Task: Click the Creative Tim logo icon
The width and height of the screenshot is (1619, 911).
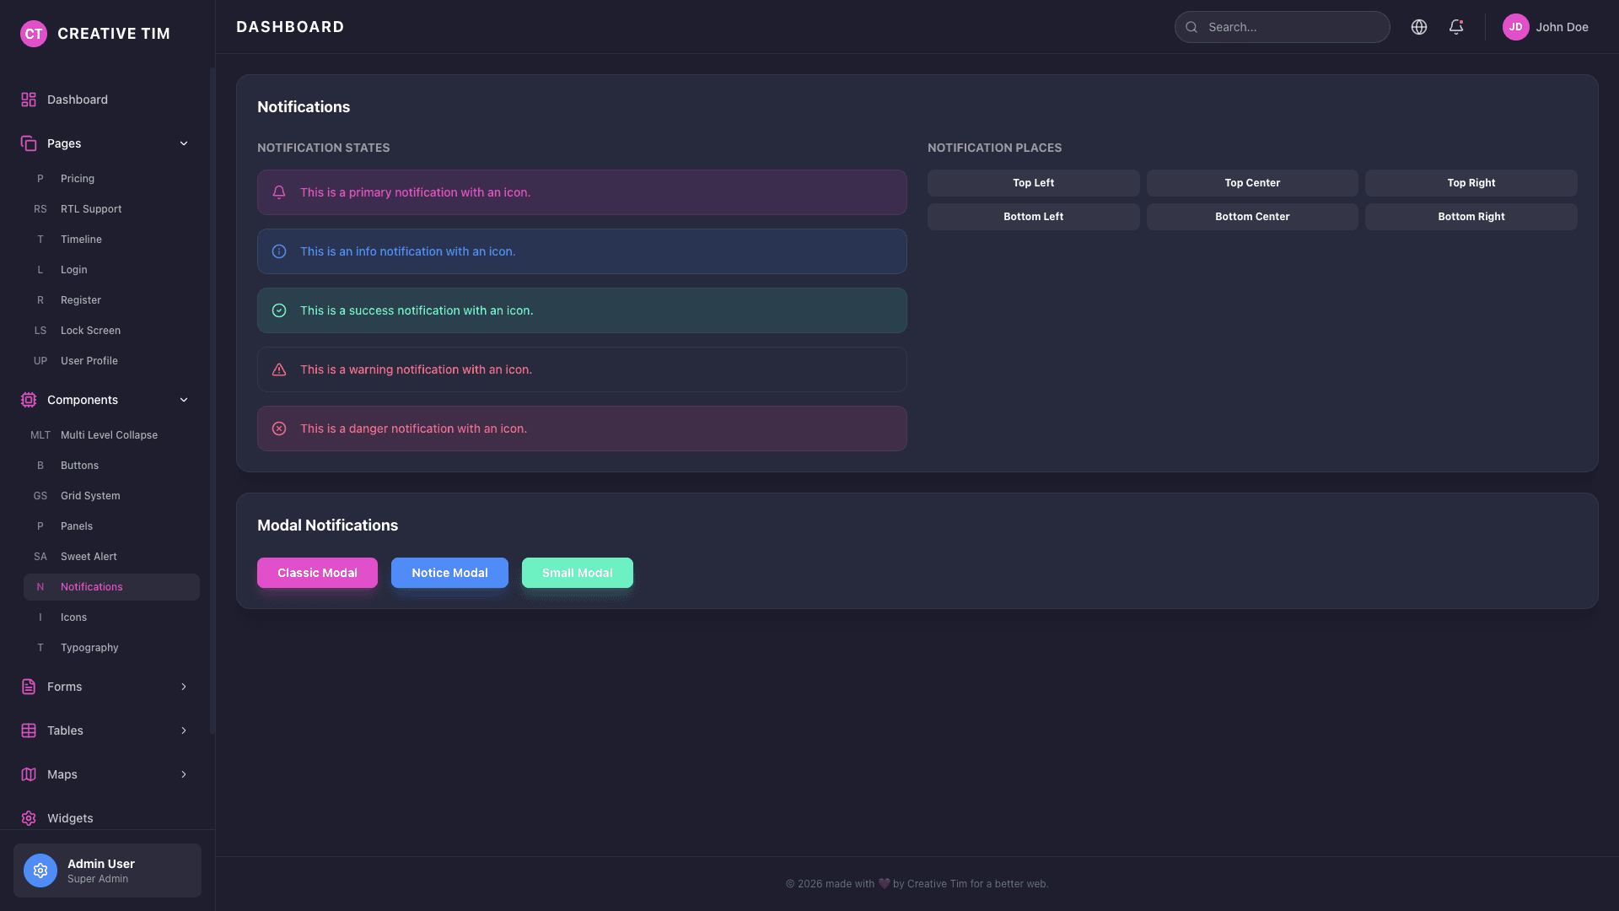Action: click(34, 34)
